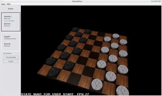Click the 'Dame' heading in the sidebar
Image resolution: width=162 pixels, height=96 pixels.
11,9
